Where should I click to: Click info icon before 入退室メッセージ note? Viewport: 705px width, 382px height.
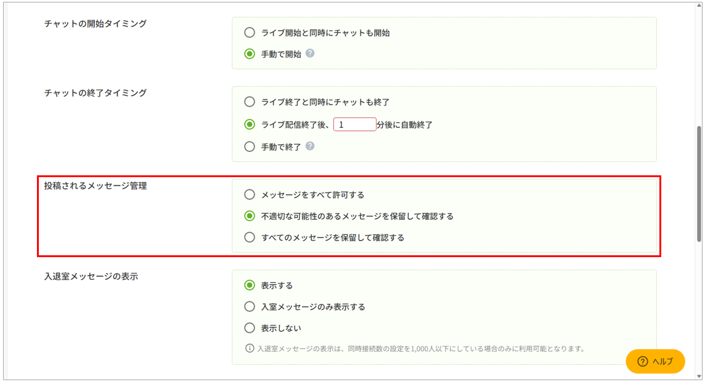(x=250, y=348)
